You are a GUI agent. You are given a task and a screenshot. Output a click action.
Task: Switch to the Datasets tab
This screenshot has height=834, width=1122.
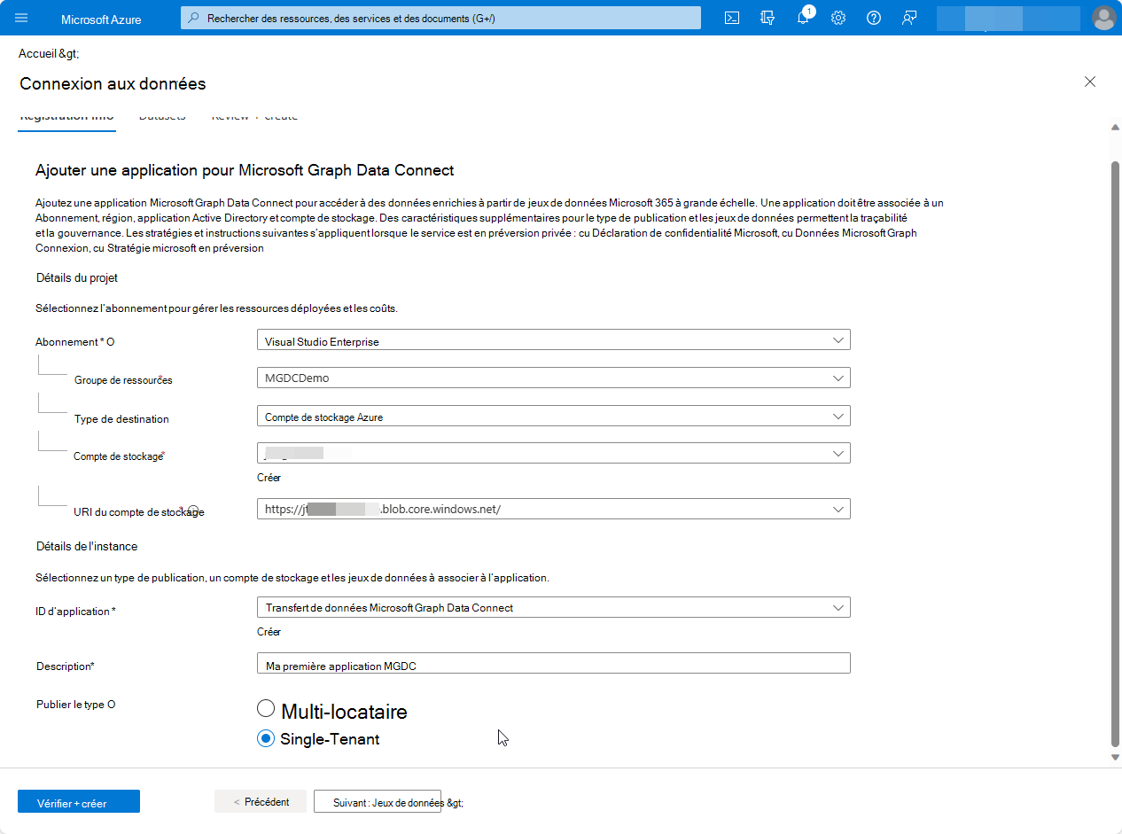pos(162,115)
